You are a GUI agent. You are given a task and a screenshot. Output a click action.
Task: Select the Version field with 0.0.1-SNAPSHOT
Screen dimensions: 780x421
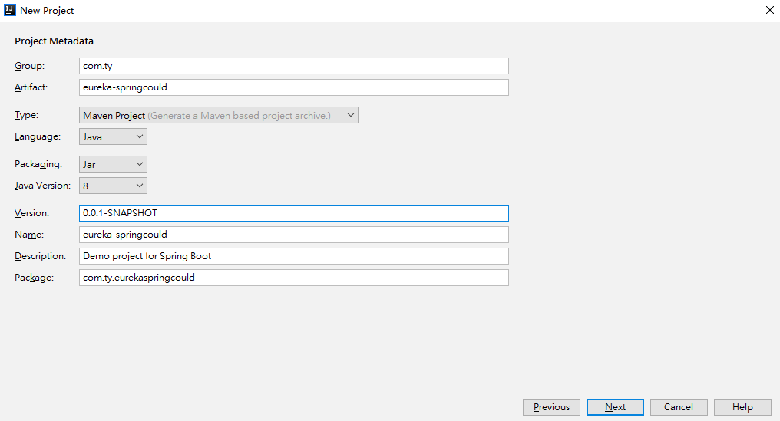click(x=293, y=213)
